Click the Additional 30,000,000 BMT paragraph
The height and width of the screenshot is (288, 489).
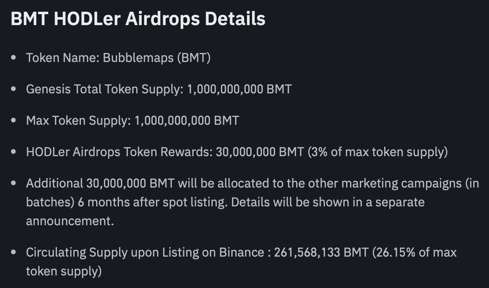252,202
